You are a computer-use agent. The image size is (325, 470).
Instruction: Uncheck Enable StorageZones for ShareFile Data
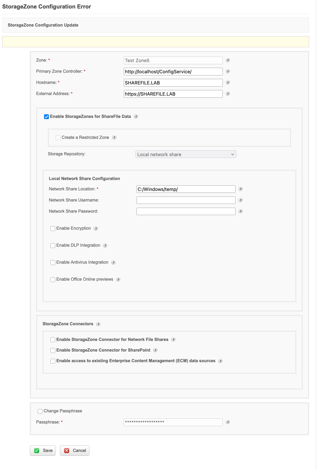point(46,117)
